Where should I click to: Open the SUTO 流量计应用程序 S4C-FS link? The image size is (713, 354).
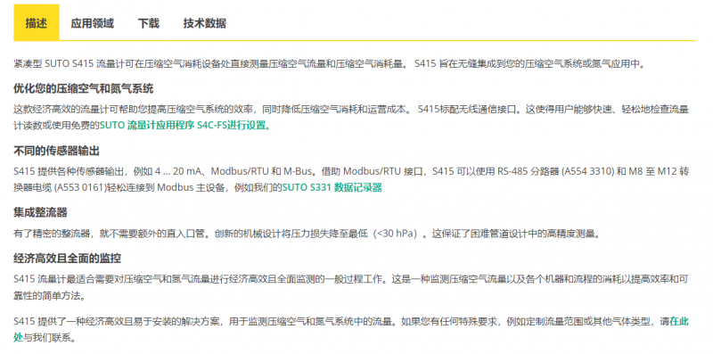pos(185,126)
